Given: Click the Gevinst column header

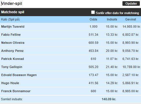Looking at the screenshot, I should click(x=131, y=19).
